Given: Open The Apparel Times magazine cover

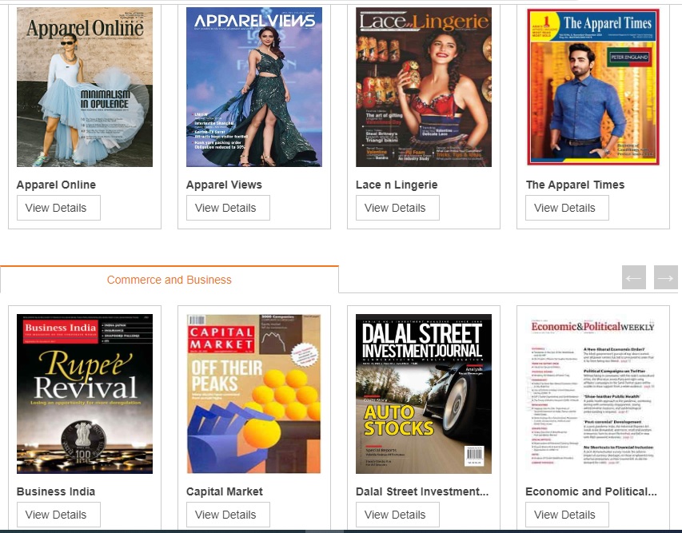Looking at the screenshot, I should click(x=593, y=87).
